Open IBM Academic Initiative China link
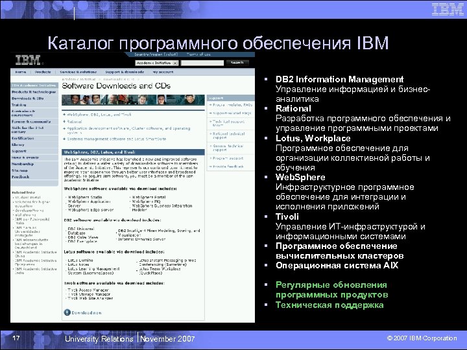The image size is (467, 350). (36, 254)
